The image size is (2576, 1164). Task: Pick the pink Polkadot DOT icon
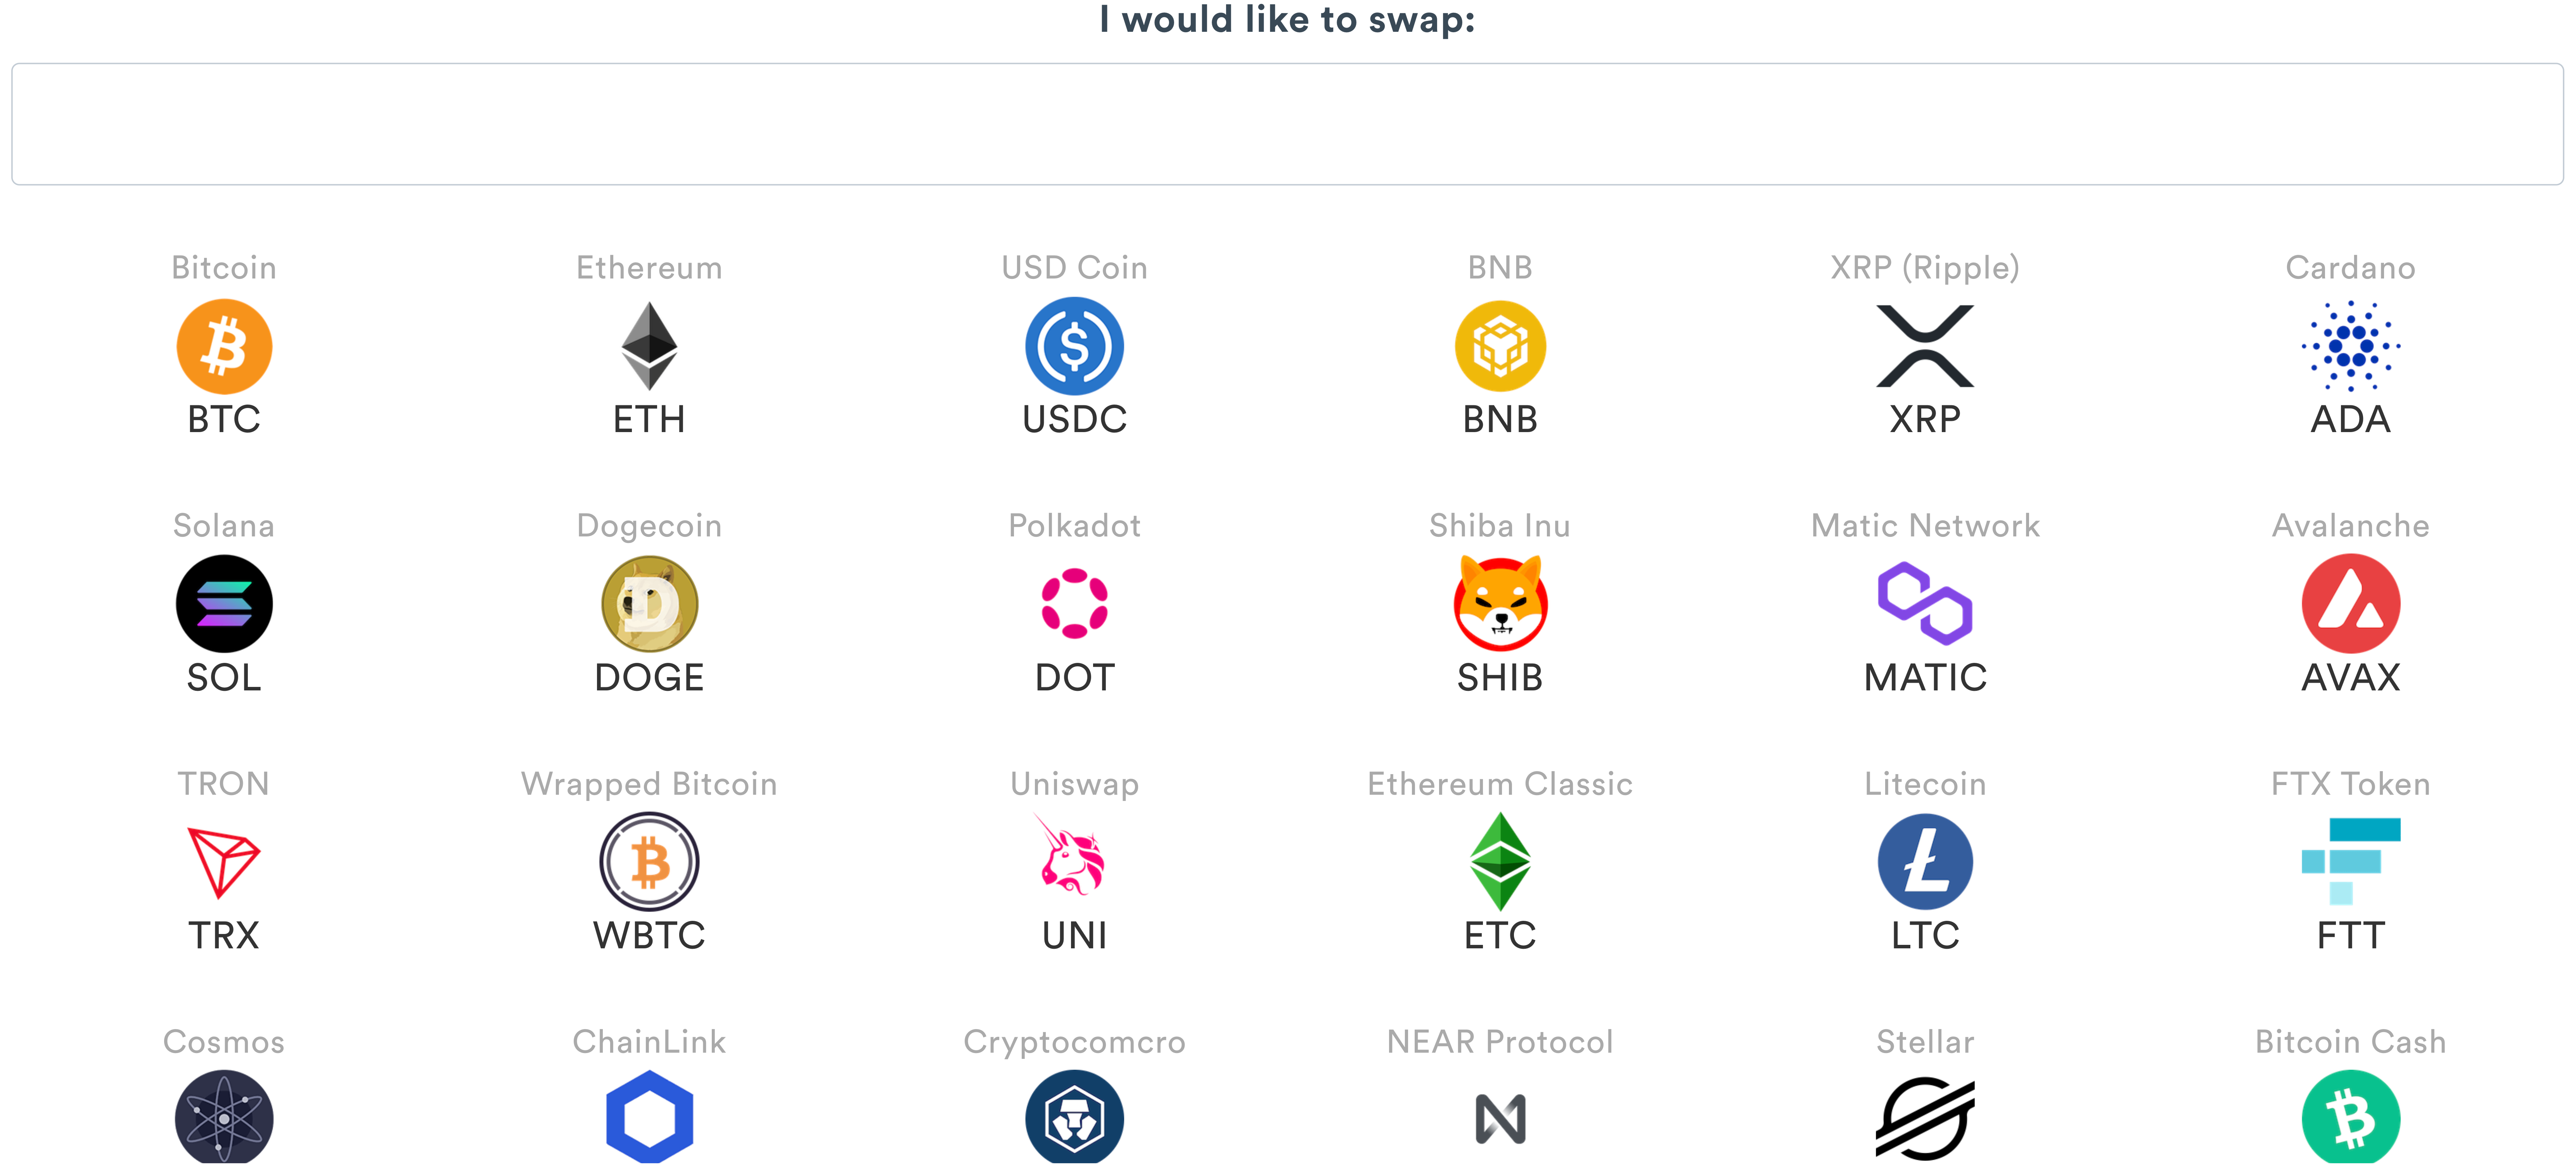pyautogui.click(x=1074, y=604)
